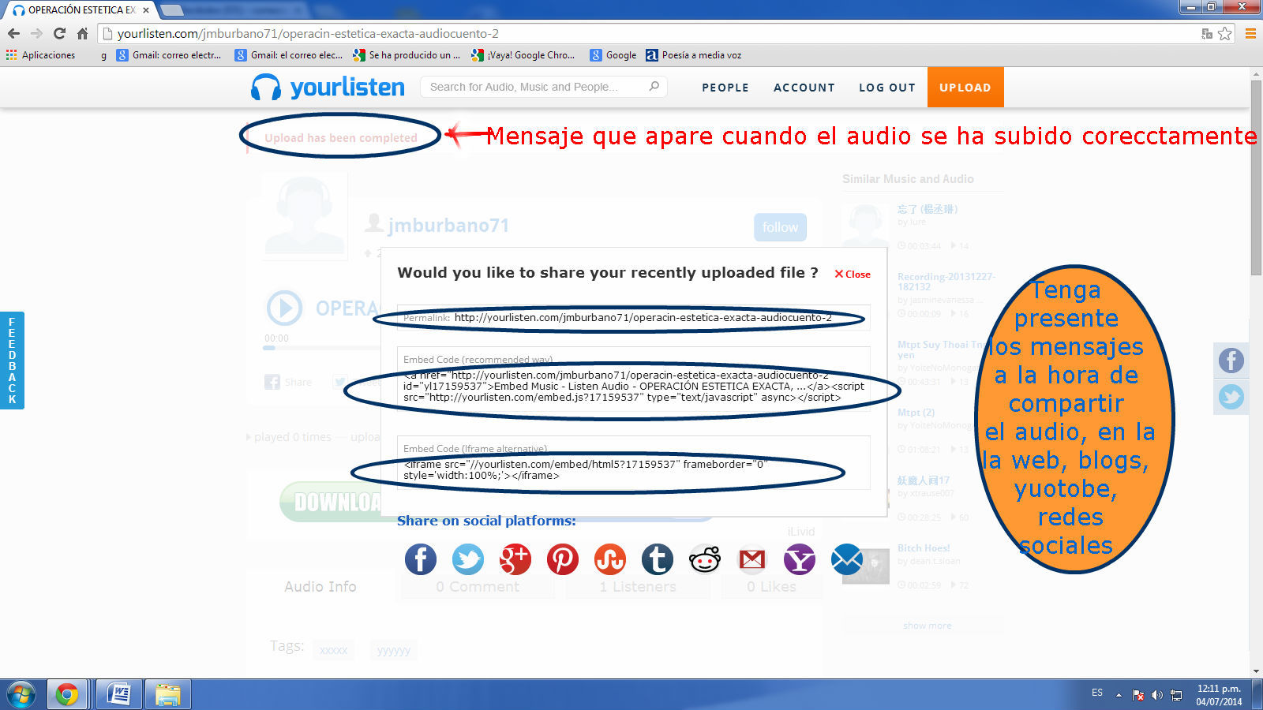Share upload on StumbleUpon
This screenshot has width=1263, height=710.
coord(610,559)
